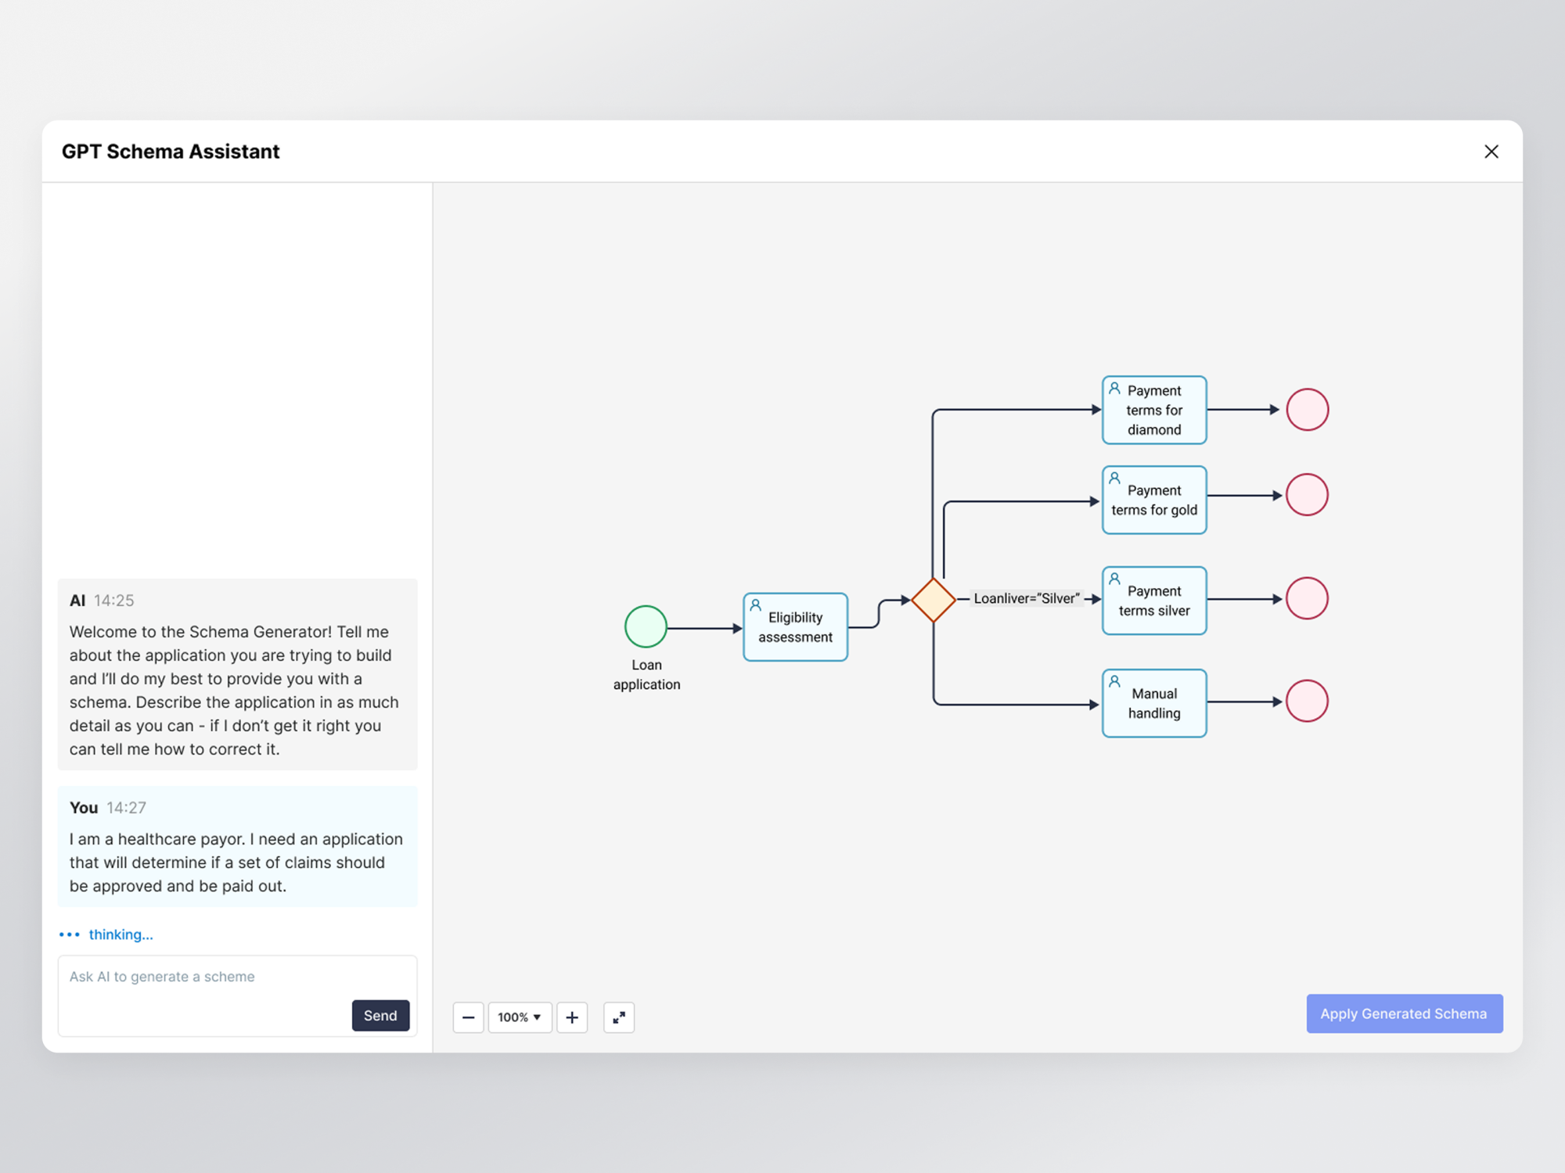The image size is (1565, 1173).
Task: Click the AI 14:25 timestamp
Action: tap(114, 601)
